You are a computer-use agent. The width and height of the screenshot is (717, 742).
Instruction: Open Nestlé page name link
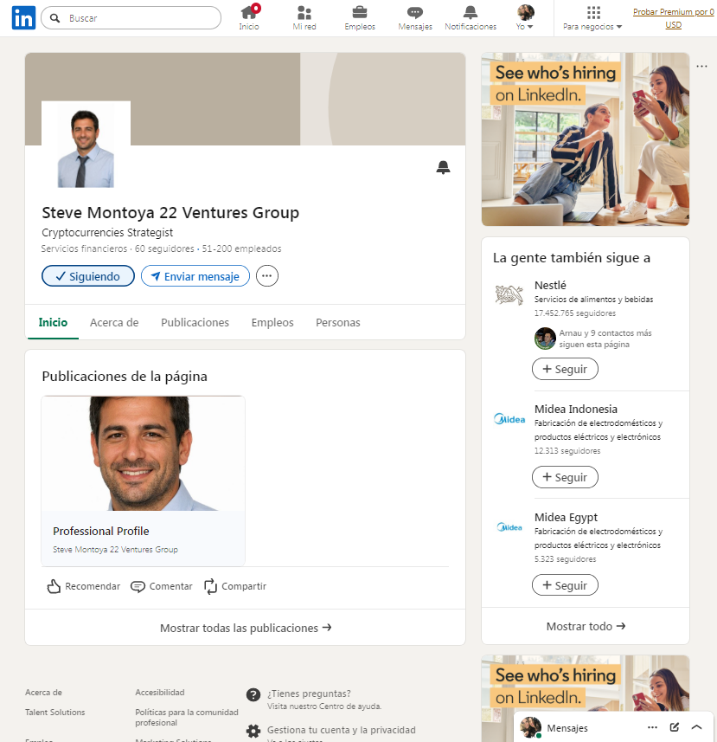click(x=550, y=286)
